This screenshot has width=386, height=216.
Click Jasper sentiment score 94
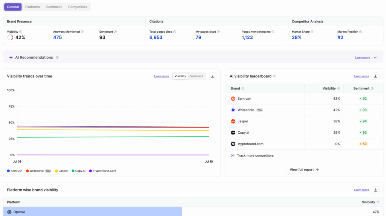tap(363, 121)
